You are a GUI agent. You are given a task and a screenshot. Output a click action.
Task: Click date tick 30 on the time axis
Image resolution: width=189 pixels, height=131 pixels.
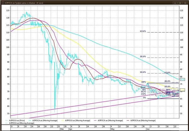pyautogui.click(x=143, y=126)
